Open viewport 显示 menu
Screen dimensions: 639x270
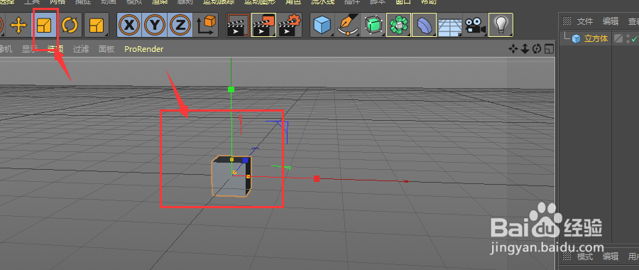[29, 49]
